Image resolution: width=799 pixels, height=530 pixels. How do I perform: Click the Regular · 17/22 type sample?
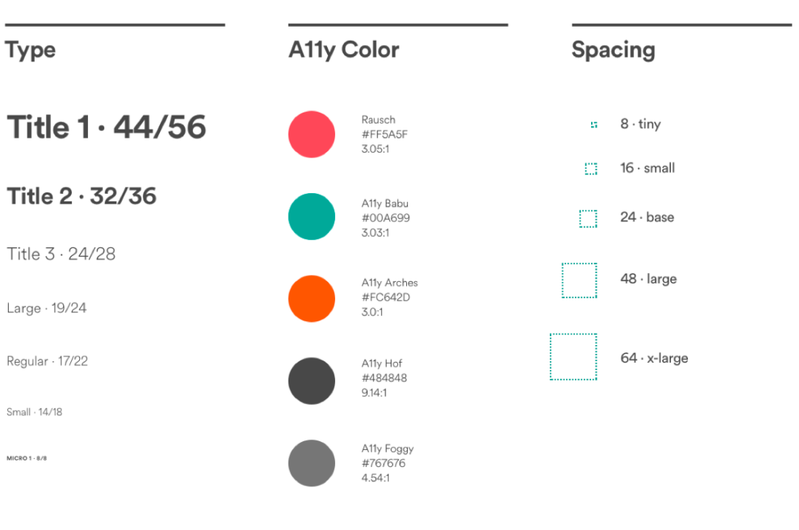tap(47, 361)
